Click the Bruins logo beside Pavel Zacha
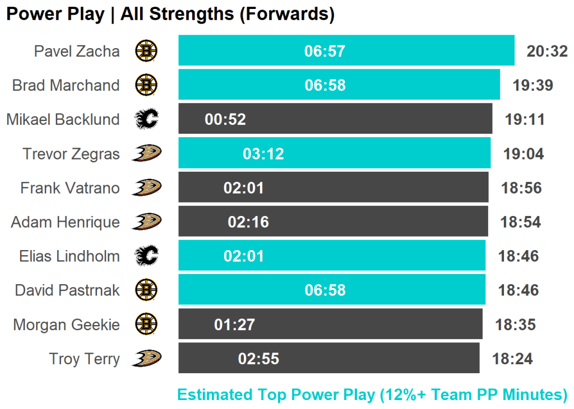The height and width of the screenshot is (409, 574). 146,51
